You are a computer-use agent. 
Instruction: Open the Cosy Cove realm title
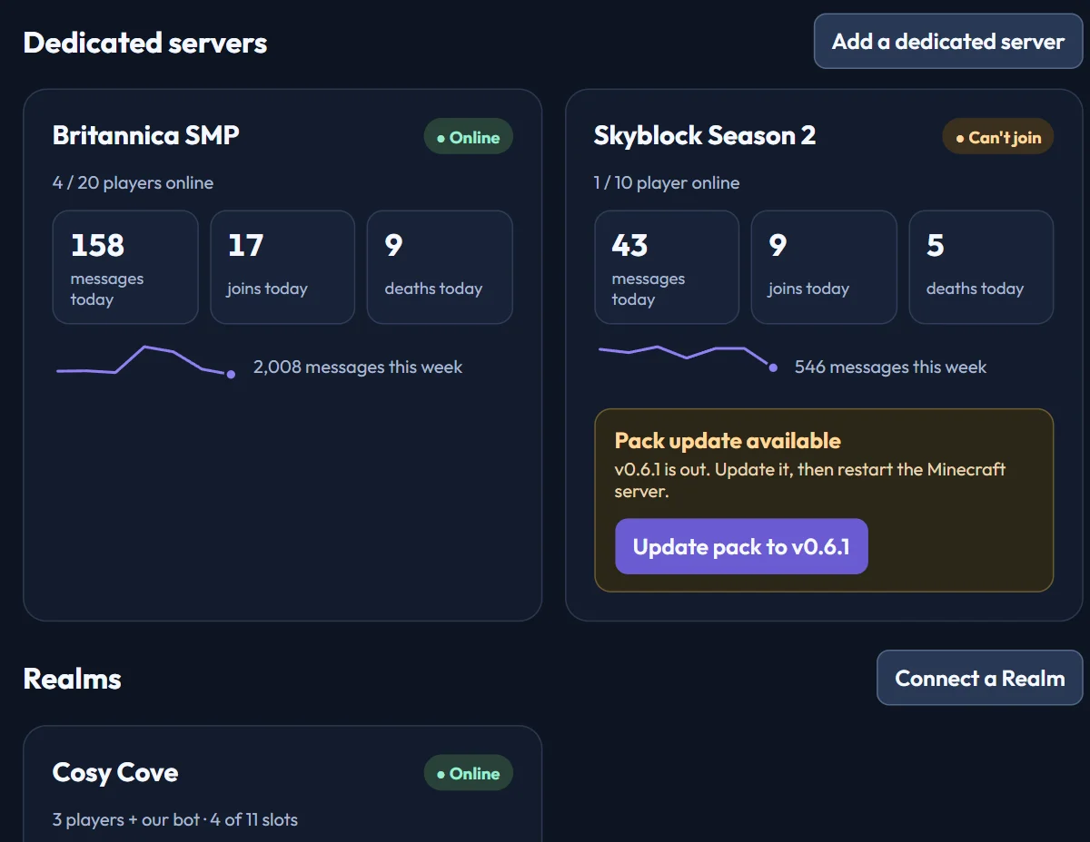(x=115, y=772)
